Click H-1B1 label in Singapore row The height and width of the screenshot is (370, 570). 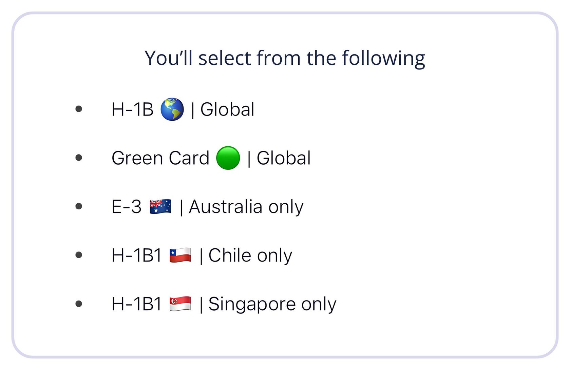137,304
